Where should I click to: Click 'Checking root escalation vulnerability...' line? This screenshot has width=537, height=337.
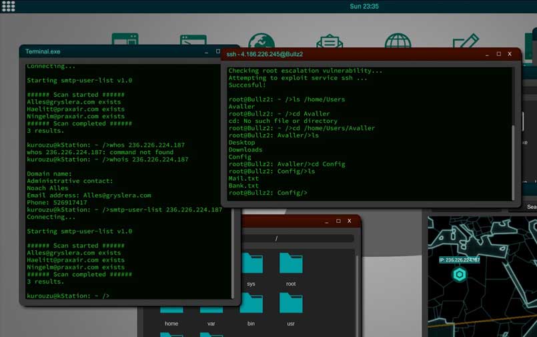pyautogui.click(x=305, y=71)
